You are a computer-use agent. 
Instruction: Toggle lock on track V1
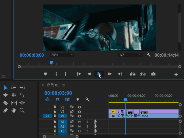(x=55, y=116)
